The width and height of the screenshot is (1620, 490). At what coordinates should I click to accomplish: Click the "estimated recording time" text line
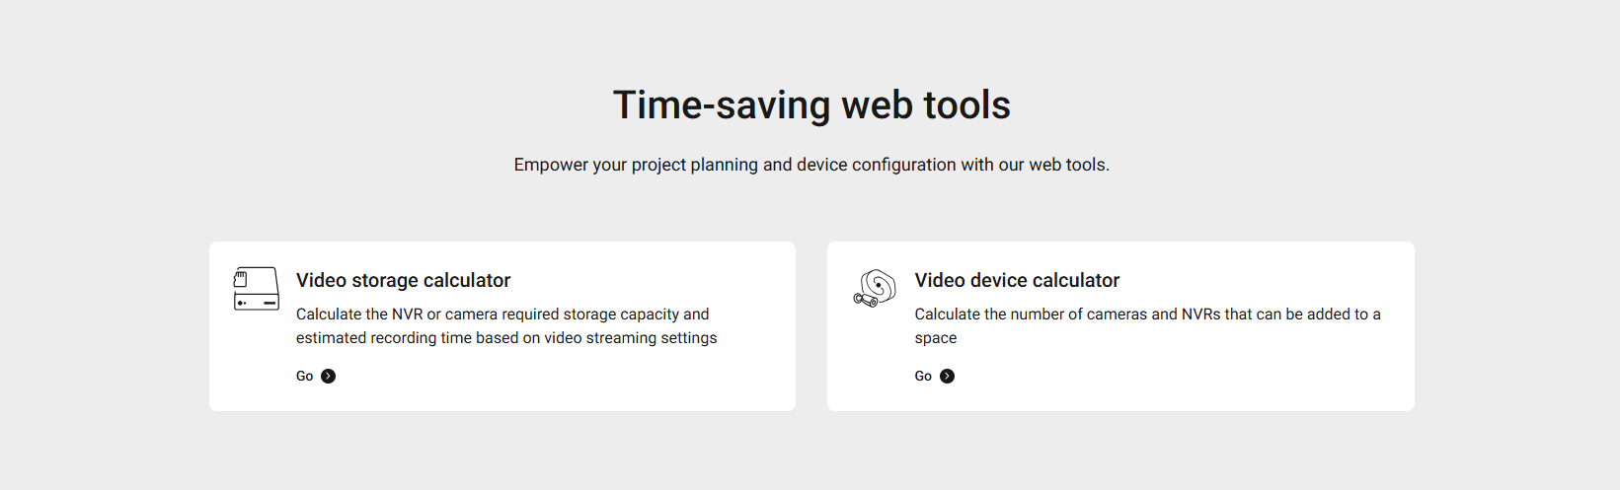[x=506, y=337]
